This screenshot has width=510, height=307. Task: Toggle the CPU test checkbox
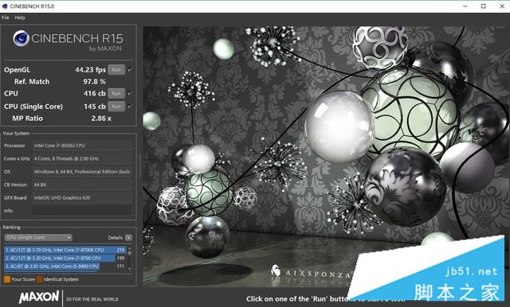tap(130, 93)
